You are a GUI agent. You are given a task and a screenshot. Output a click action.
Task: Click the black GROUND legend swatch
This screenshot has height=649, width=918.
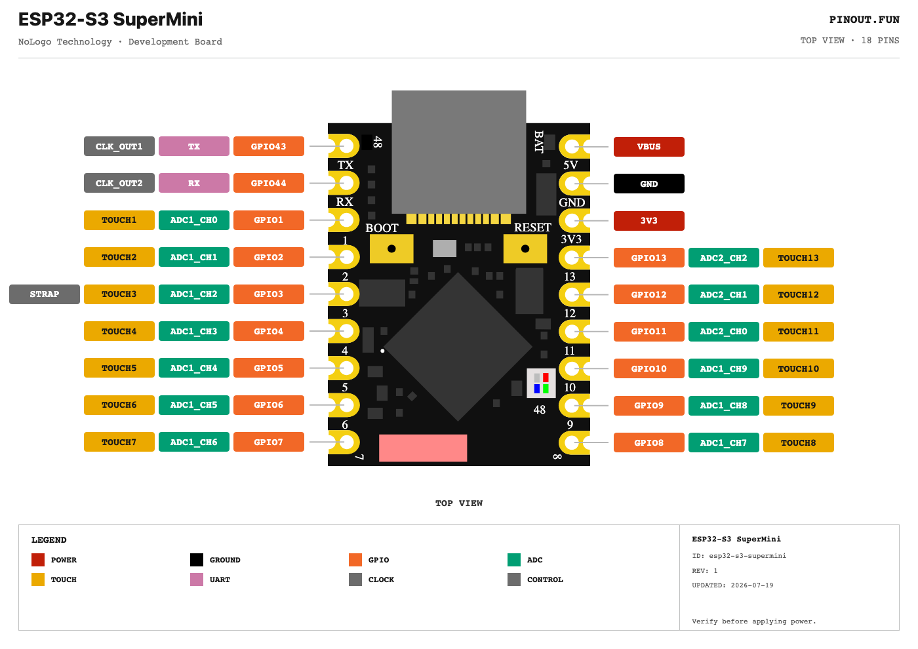coord(197,560)
